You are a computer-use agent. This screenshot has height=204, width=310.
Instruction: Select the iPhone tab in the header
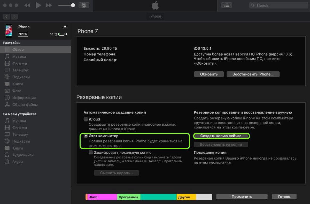(155, 16)
